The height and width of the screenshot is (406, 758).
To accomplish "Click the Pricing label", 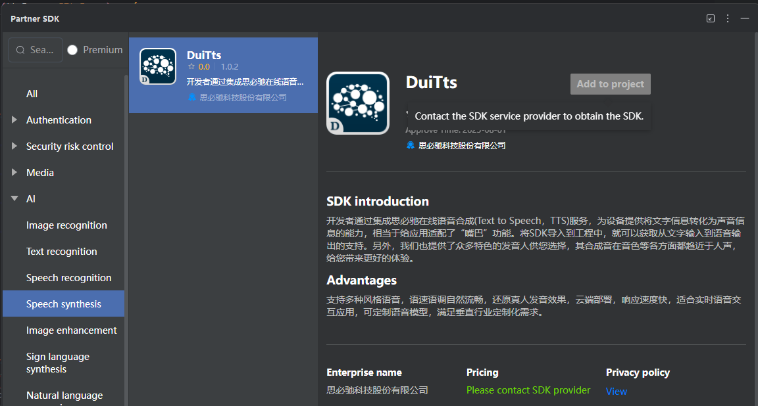I will (482, 372).
